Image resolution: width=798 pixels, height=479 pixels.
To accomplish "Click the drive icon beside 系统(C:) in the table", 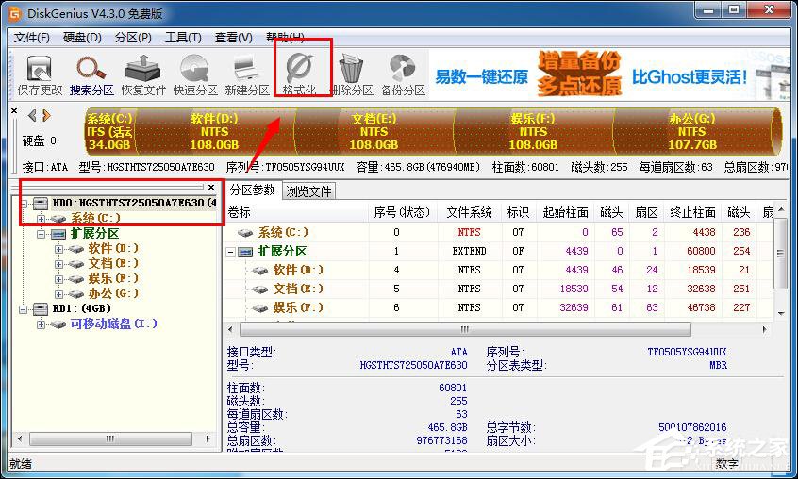I will click(245, 232).
